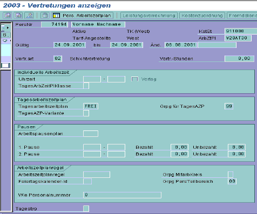Select the 'Individuelle Arbeitszeit' group header
257x214 pixels.
(43, 72)
